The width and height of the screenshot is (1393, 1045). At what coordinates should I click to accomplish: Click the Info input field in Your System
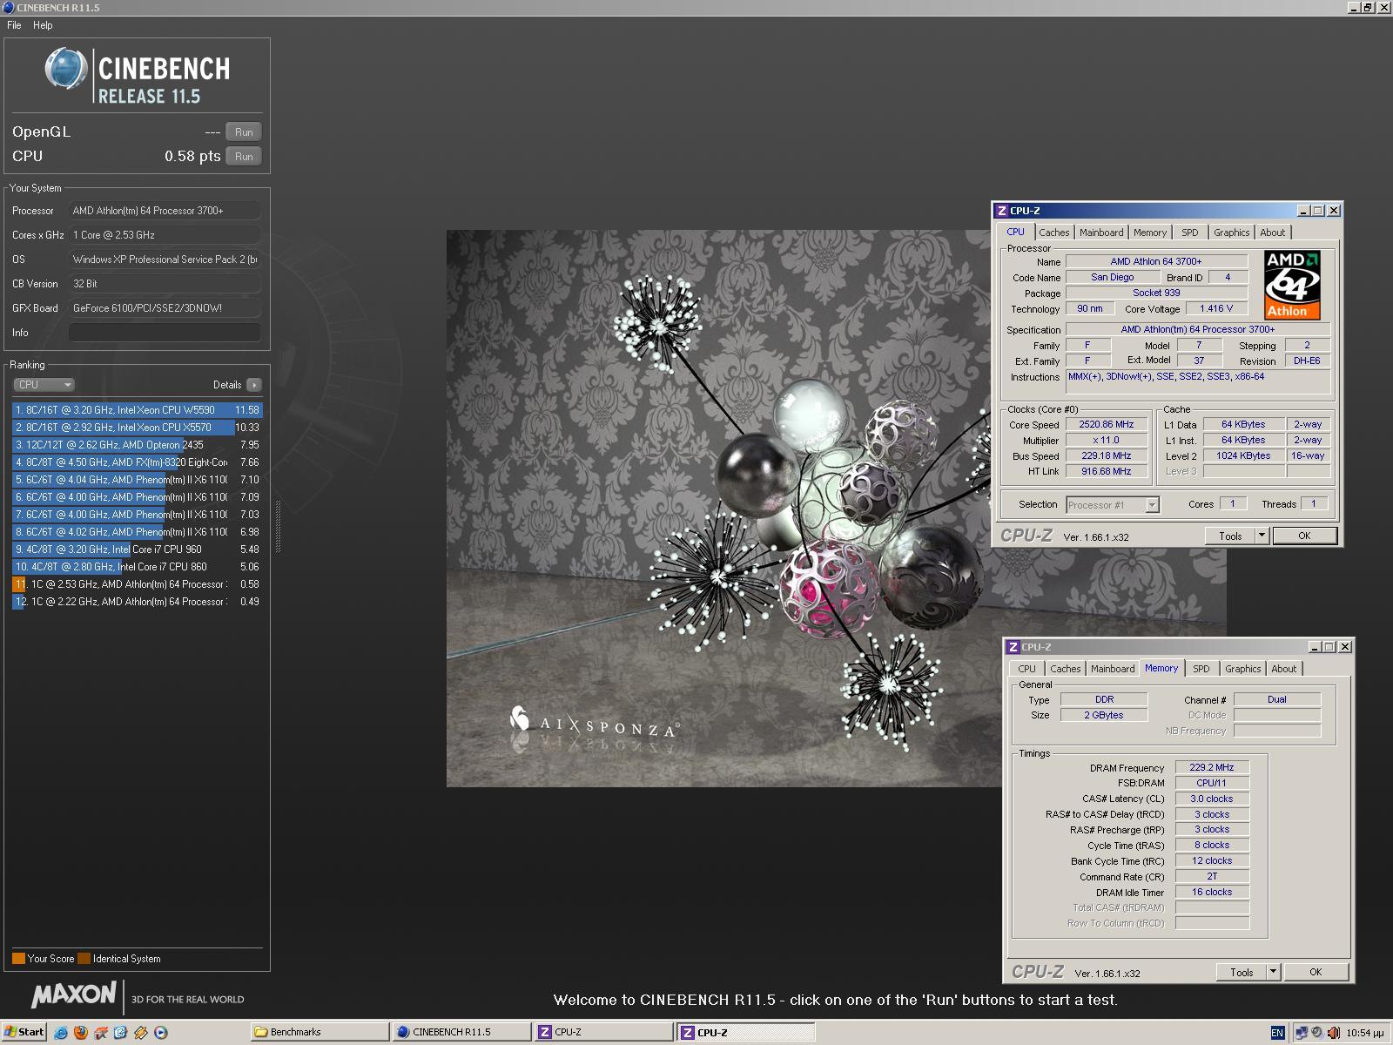tap(165, 333)
